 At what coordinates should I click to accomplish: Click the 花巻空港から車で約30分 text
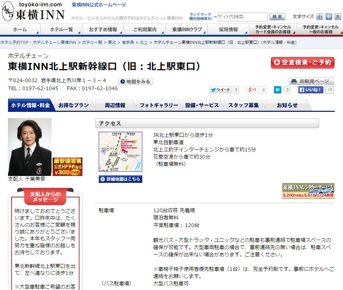point(182,157)
